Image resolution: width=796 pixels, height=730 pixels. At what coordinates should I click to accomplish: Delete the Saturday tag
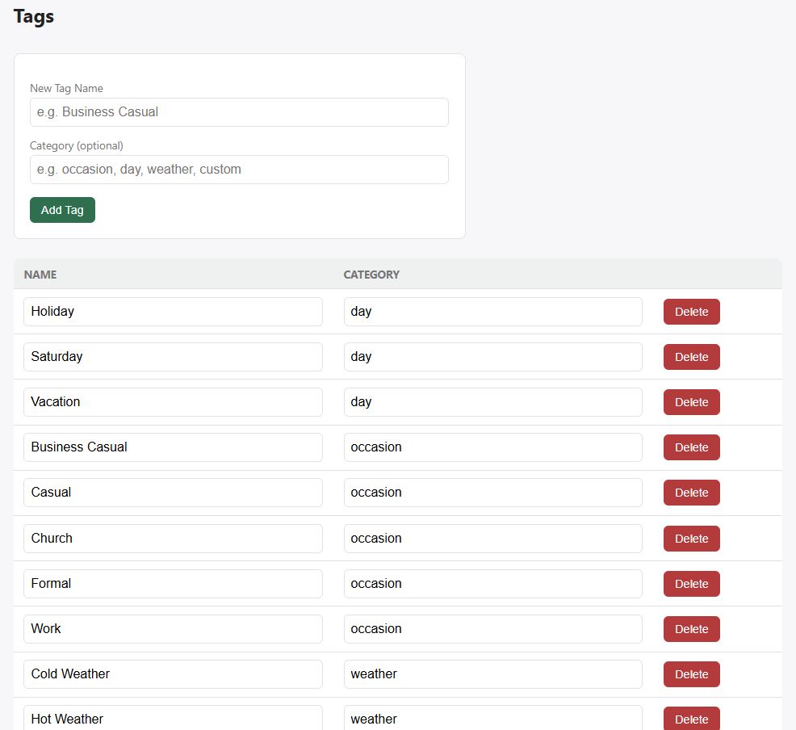click(x=691, y=357)
